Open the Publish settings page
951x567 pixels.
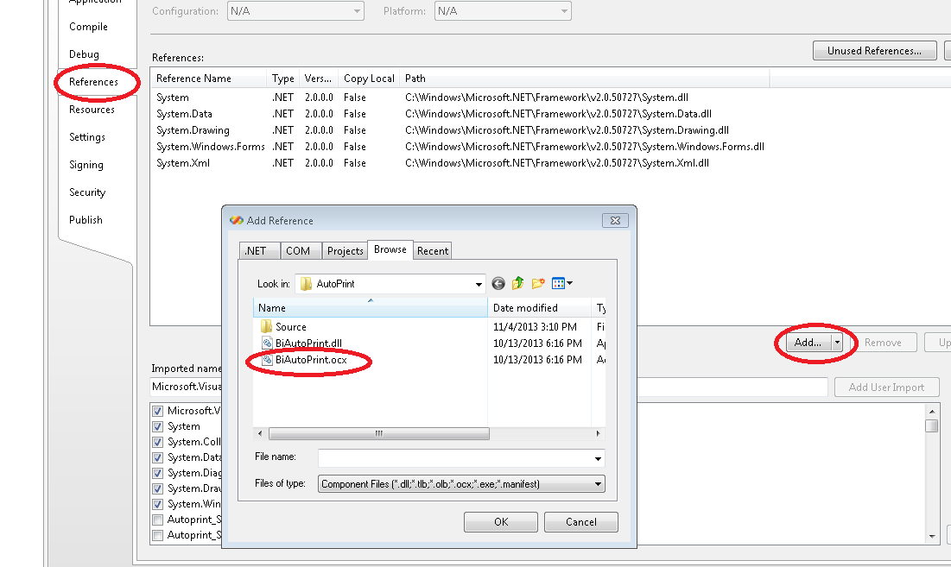point(86,220)
